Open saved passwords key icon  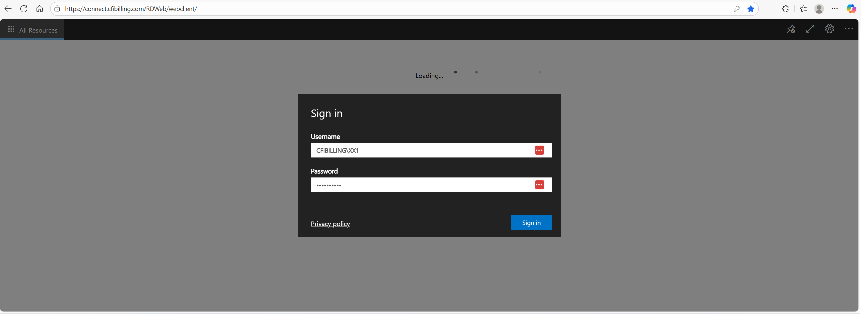coord(736,9)
